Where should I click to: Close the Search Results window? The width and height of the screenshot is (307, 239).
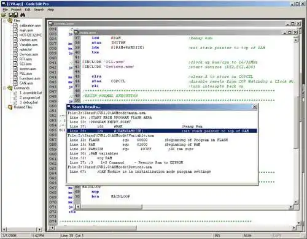pos(255,107)
